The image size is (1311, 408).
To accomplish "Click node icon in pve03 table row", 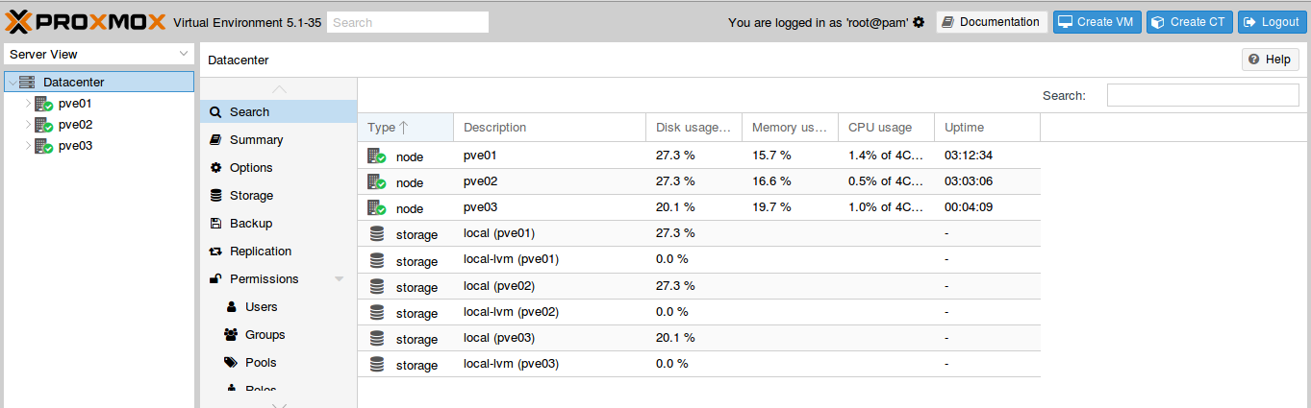I will click(x=377, y=207).
